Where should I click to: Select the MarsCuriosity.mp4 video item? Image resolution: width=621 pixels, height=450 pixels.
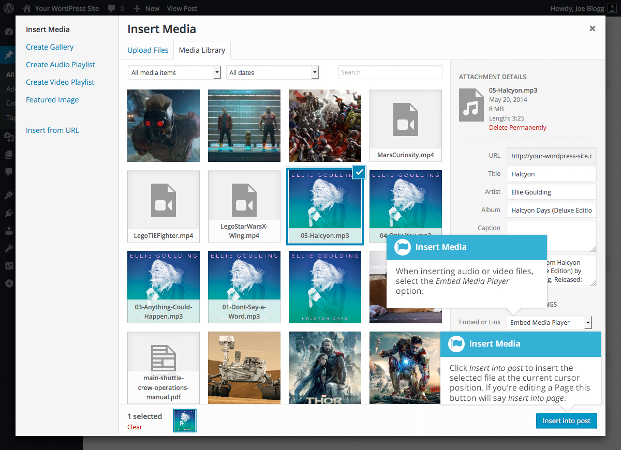(x=406, y=126)
